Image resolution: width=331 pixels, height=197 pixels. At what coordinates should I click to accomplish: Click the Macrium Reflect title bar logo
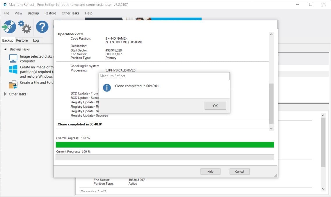point(5,4)
